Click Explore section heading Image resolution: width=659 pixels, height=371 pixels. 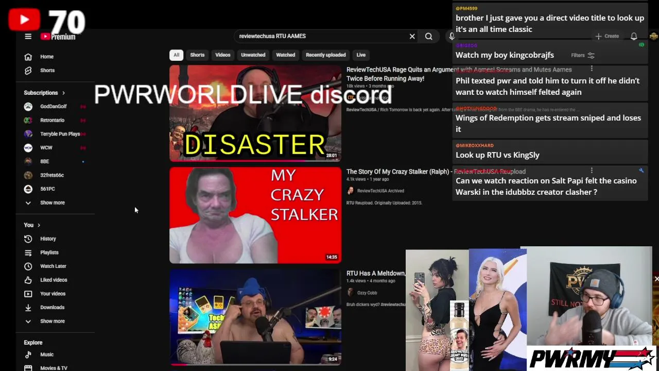coord(33,343)
